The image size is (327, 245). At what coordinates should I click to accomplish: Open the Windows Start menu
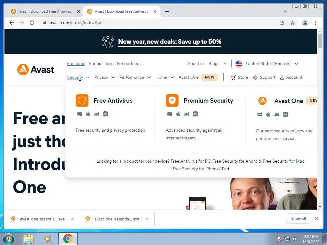[x=9, y=239]
